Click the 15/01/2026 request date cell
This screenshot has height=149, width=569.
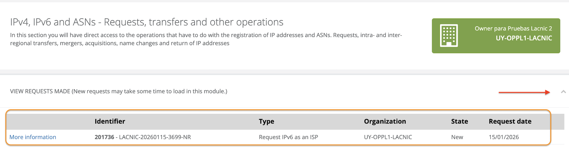(504, 137)
